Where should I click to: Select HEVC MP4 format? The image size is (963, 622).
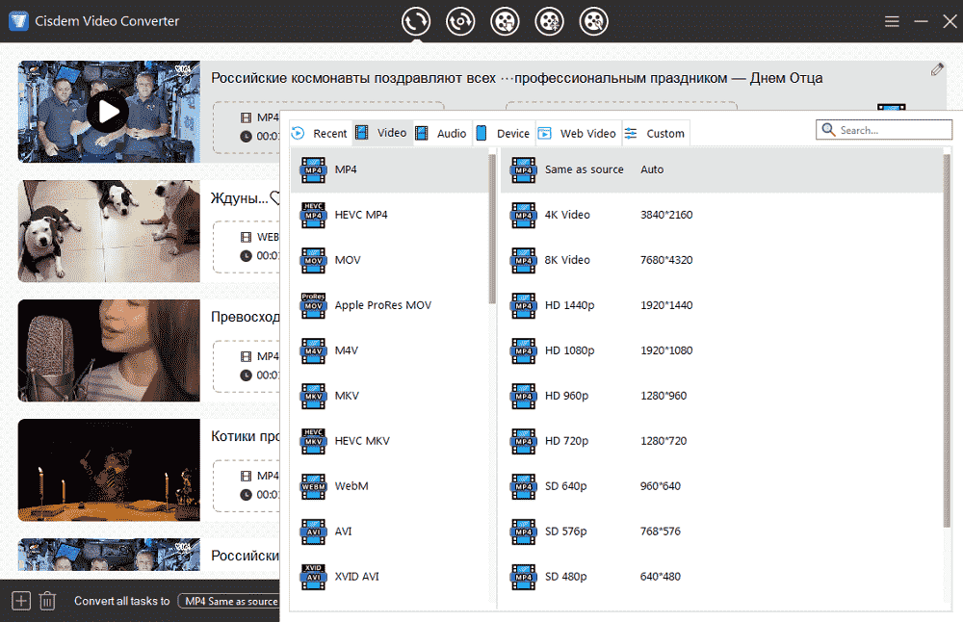pyautogui.click(x=389, y=215)
